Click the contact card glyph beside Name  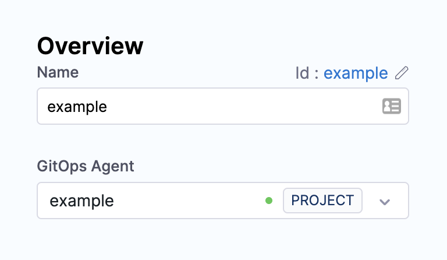coord(391,106)
